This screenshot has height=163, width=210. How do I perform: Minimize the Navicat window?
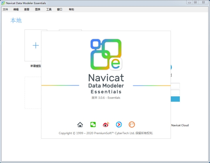click(189, 2)
